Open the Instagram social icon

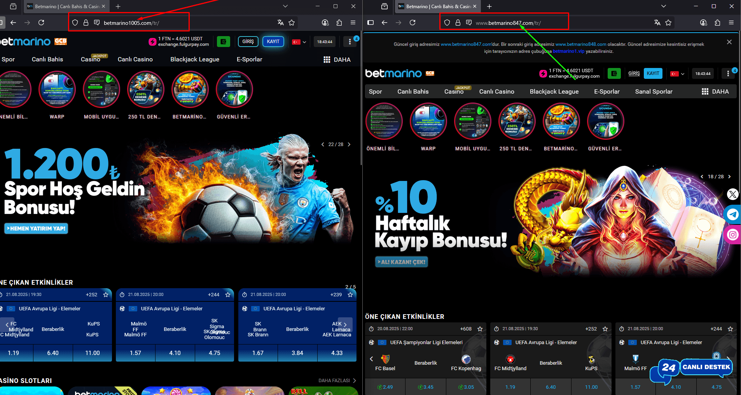click(733, 235)
